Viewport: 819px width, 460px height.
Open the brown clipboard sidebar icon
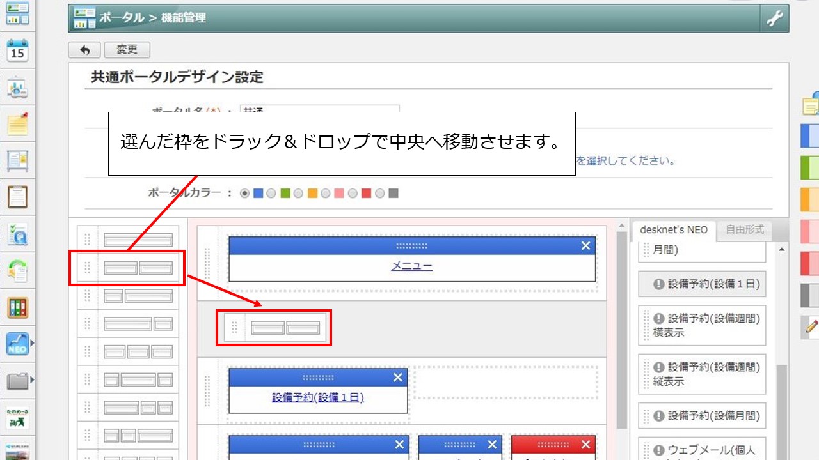click(x=17, y=197)
